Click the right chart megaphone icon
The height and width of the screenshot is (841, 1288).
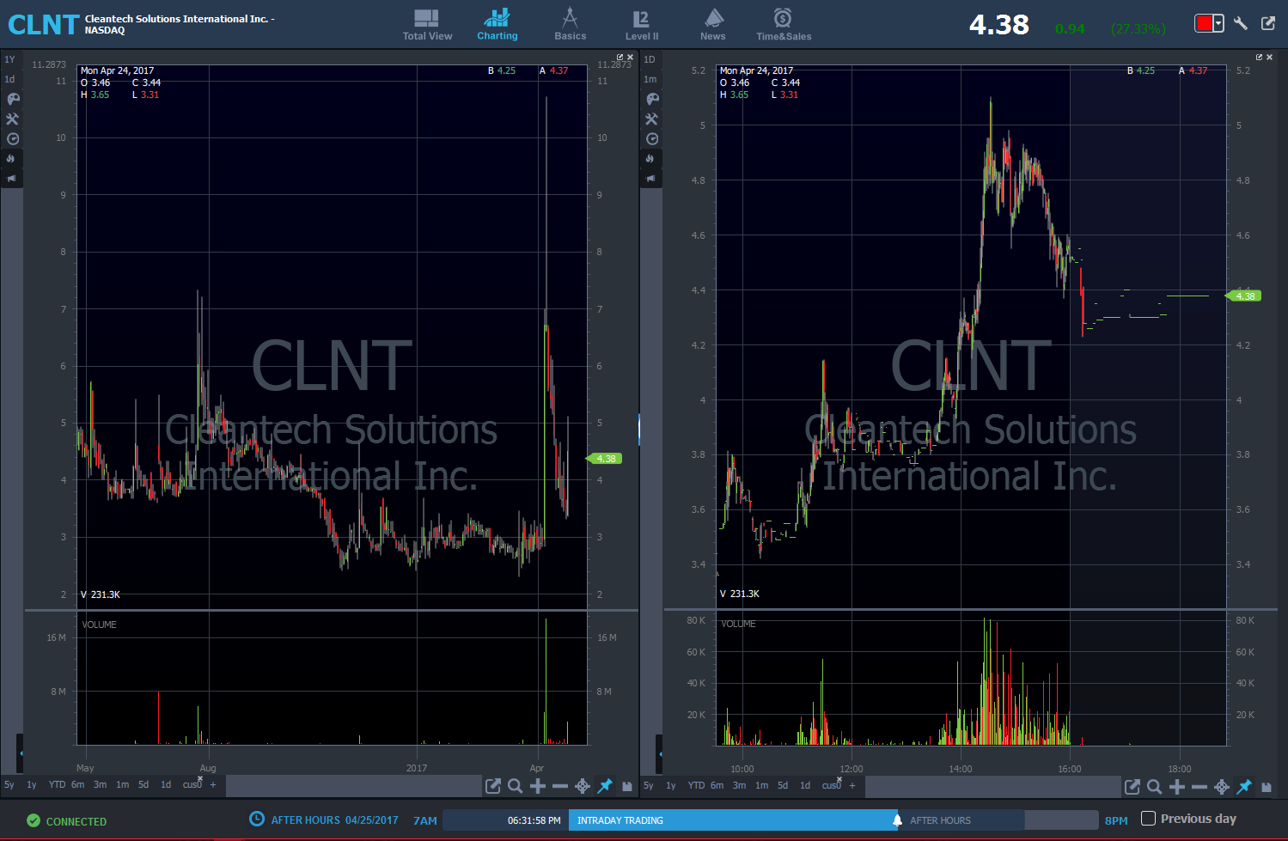pos(650,178)
